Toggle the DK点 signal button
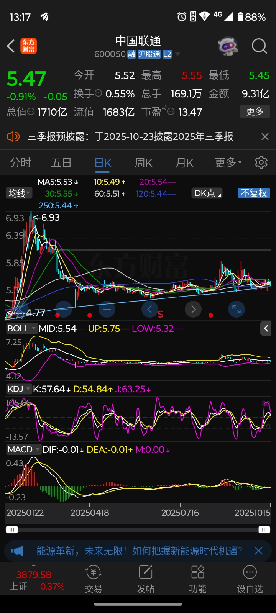Viewport: 276px width, 613px height. [x=207, y=193]
